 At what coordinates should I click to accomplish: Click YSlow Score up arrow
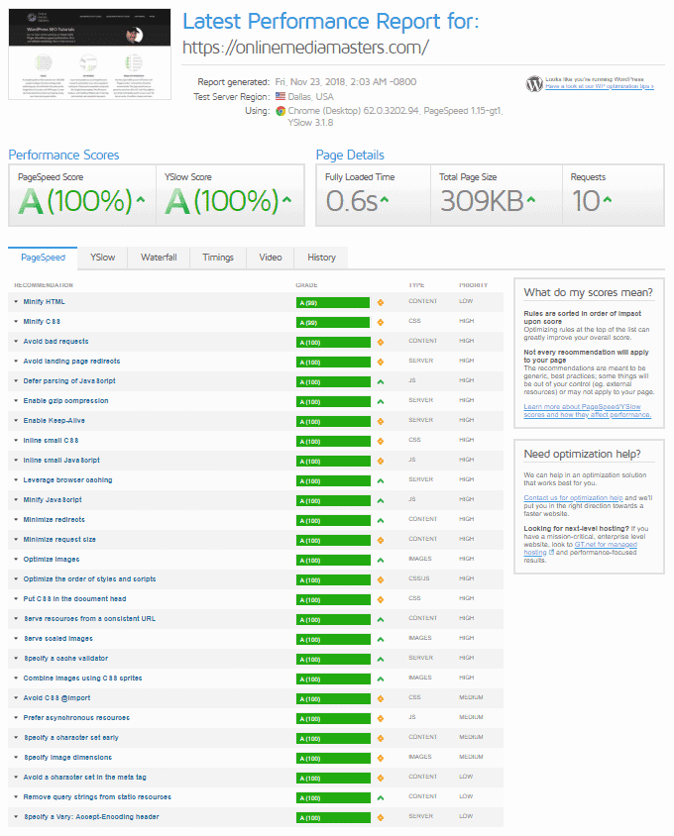[286, 200]
